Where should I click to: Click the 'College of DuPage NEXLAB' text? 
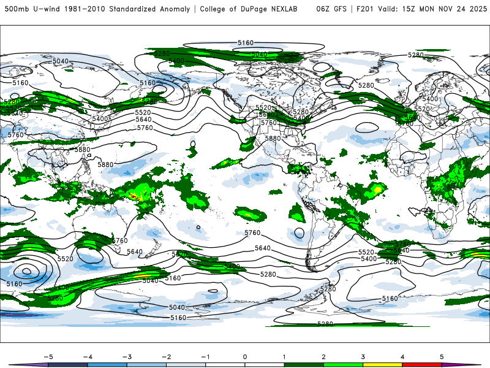point(249,9)
